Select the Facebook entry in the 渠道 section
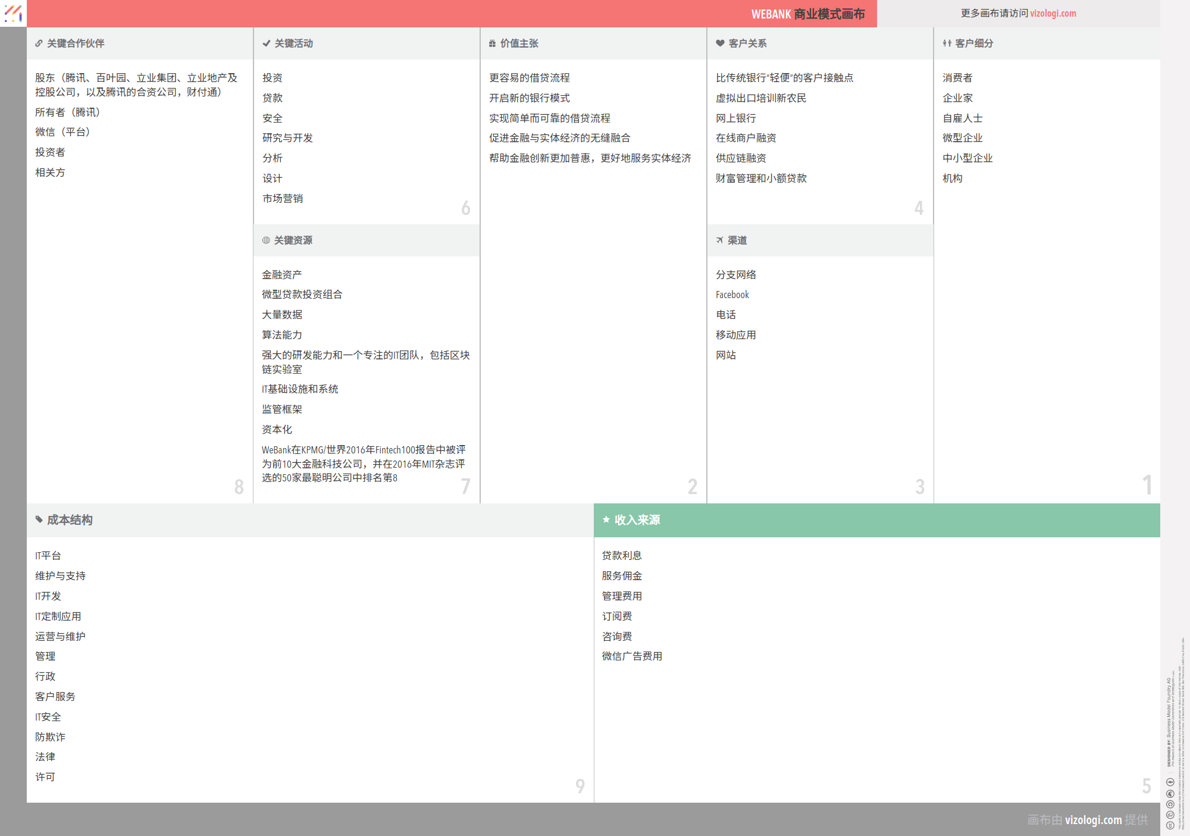Image resolution: width=1190 pixels, height=836 pixels. (732, 295)
